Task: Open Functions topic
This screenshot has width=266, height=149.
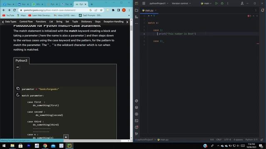Action: click(41, 22)
